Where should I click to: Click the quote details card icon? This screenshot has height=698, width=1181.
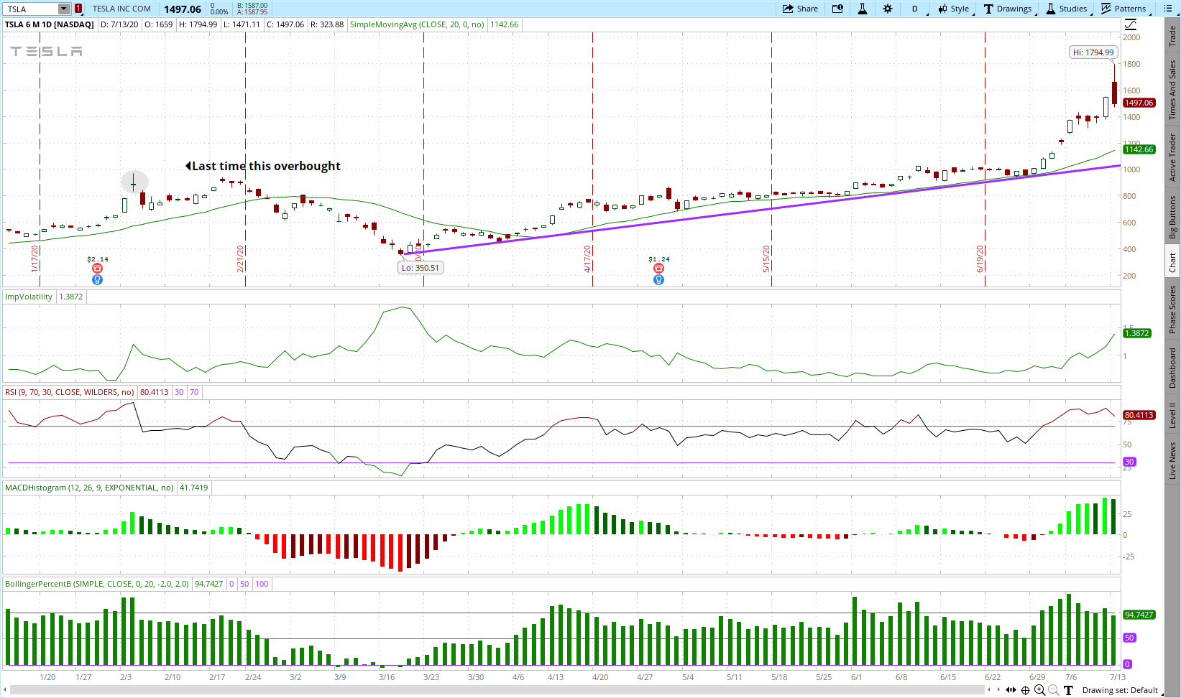[837, 9]
